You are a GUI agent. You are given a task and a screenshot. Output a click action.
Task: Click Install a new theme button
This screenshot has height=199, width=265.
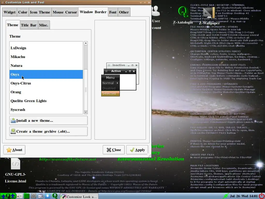(x=48, y=120)
